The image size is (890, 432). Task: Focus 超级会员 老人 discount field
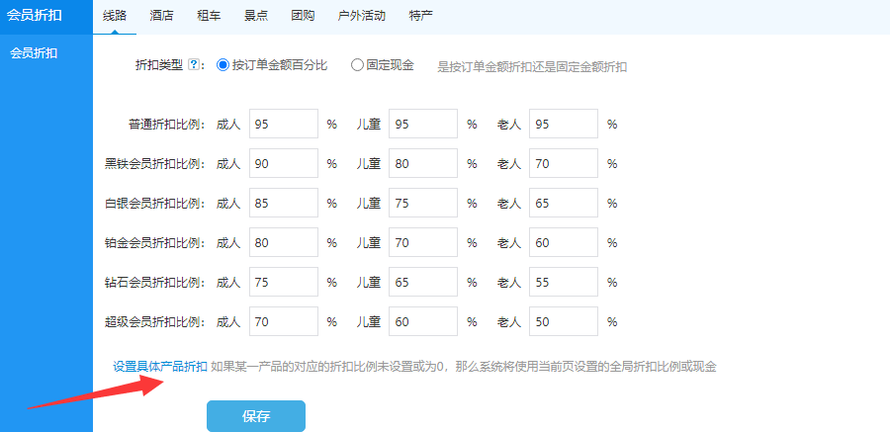[x=564, y=321]
